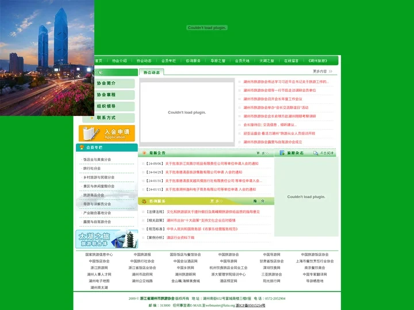Image resolution: width=414 pixels, height=310 pixels.
Task: Click 简介 in the 咨询服务 header bar
Action: (x=259, y=201)
